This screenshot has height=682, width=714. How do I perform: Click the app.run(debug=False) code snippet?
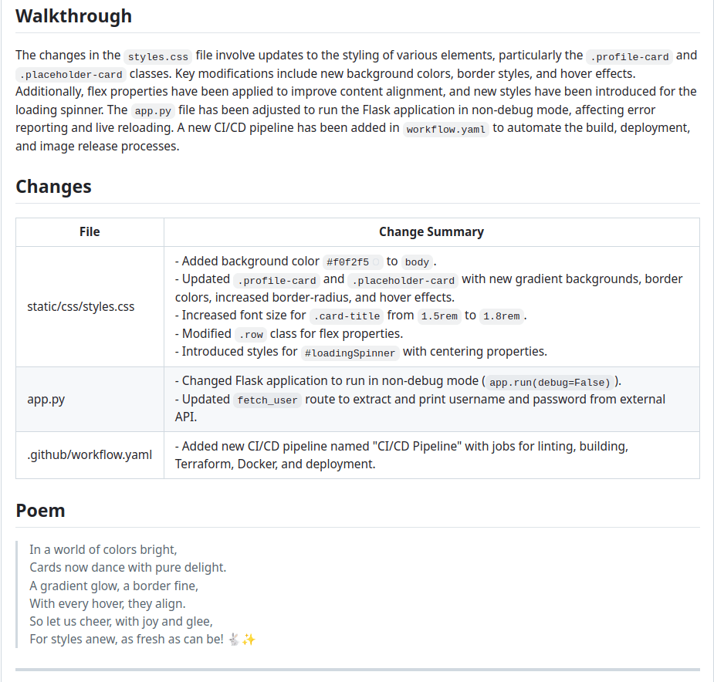tap(550, 382)
